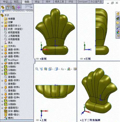Switch to the 办公室产品 office products tab
The image size is (120, 122).
pos(96,2)
